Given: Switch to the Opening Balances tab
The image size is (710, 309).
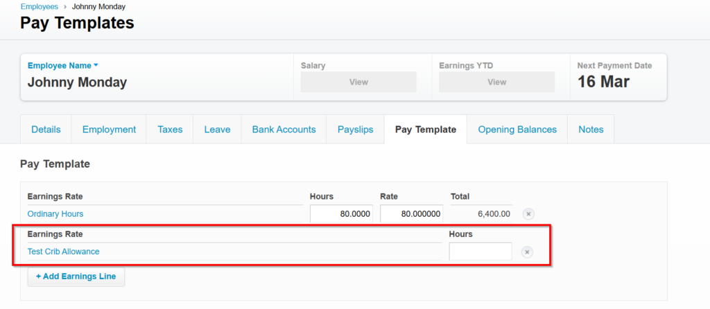Looking at the screenshot, I should (x=517, y=130).
